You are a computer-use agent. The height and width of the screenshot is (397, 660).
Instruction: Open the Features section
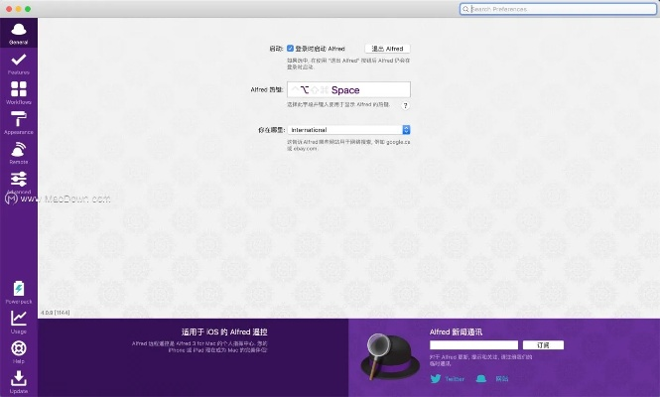click(x=18, y=62)
